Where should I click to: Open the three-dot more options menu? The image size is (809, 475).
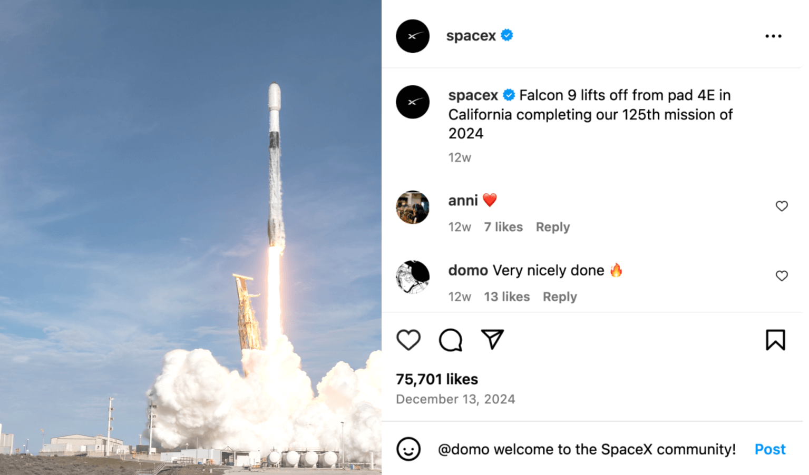tap(773, 36)
